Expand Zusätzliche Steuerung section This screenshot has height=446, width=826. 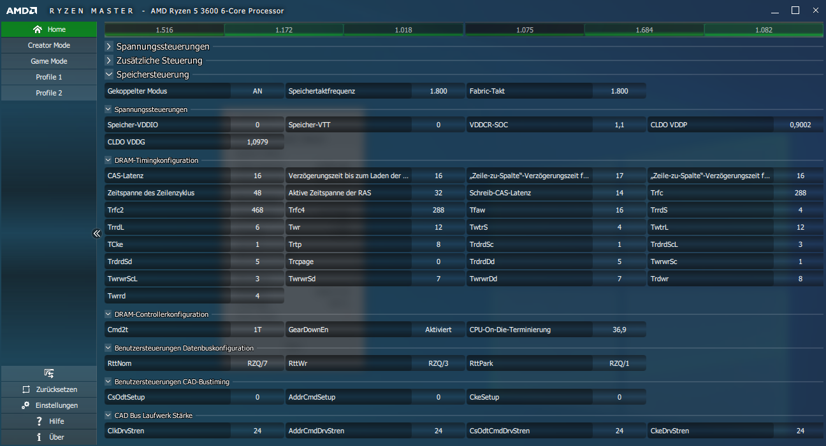(x=109, y=60)
